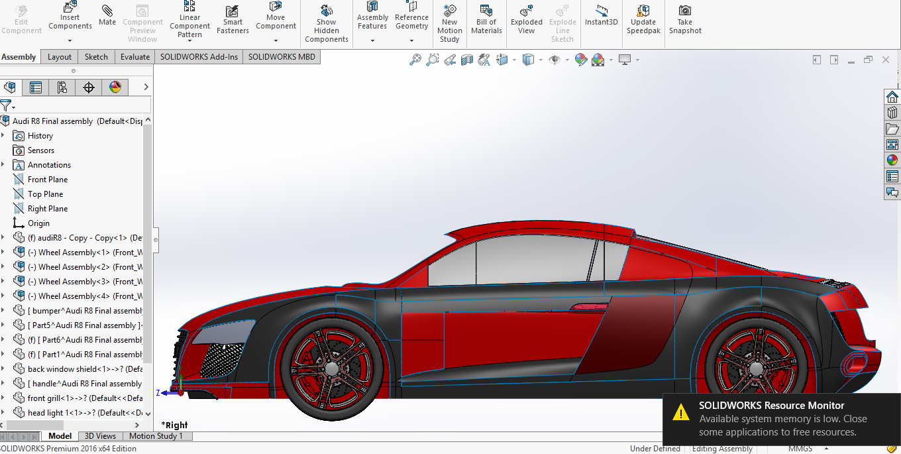Image resolution: width=901 pixels, height=454 pixels.
Task: Switch to the DisplayManager panel tab
Action: (115, 87)
